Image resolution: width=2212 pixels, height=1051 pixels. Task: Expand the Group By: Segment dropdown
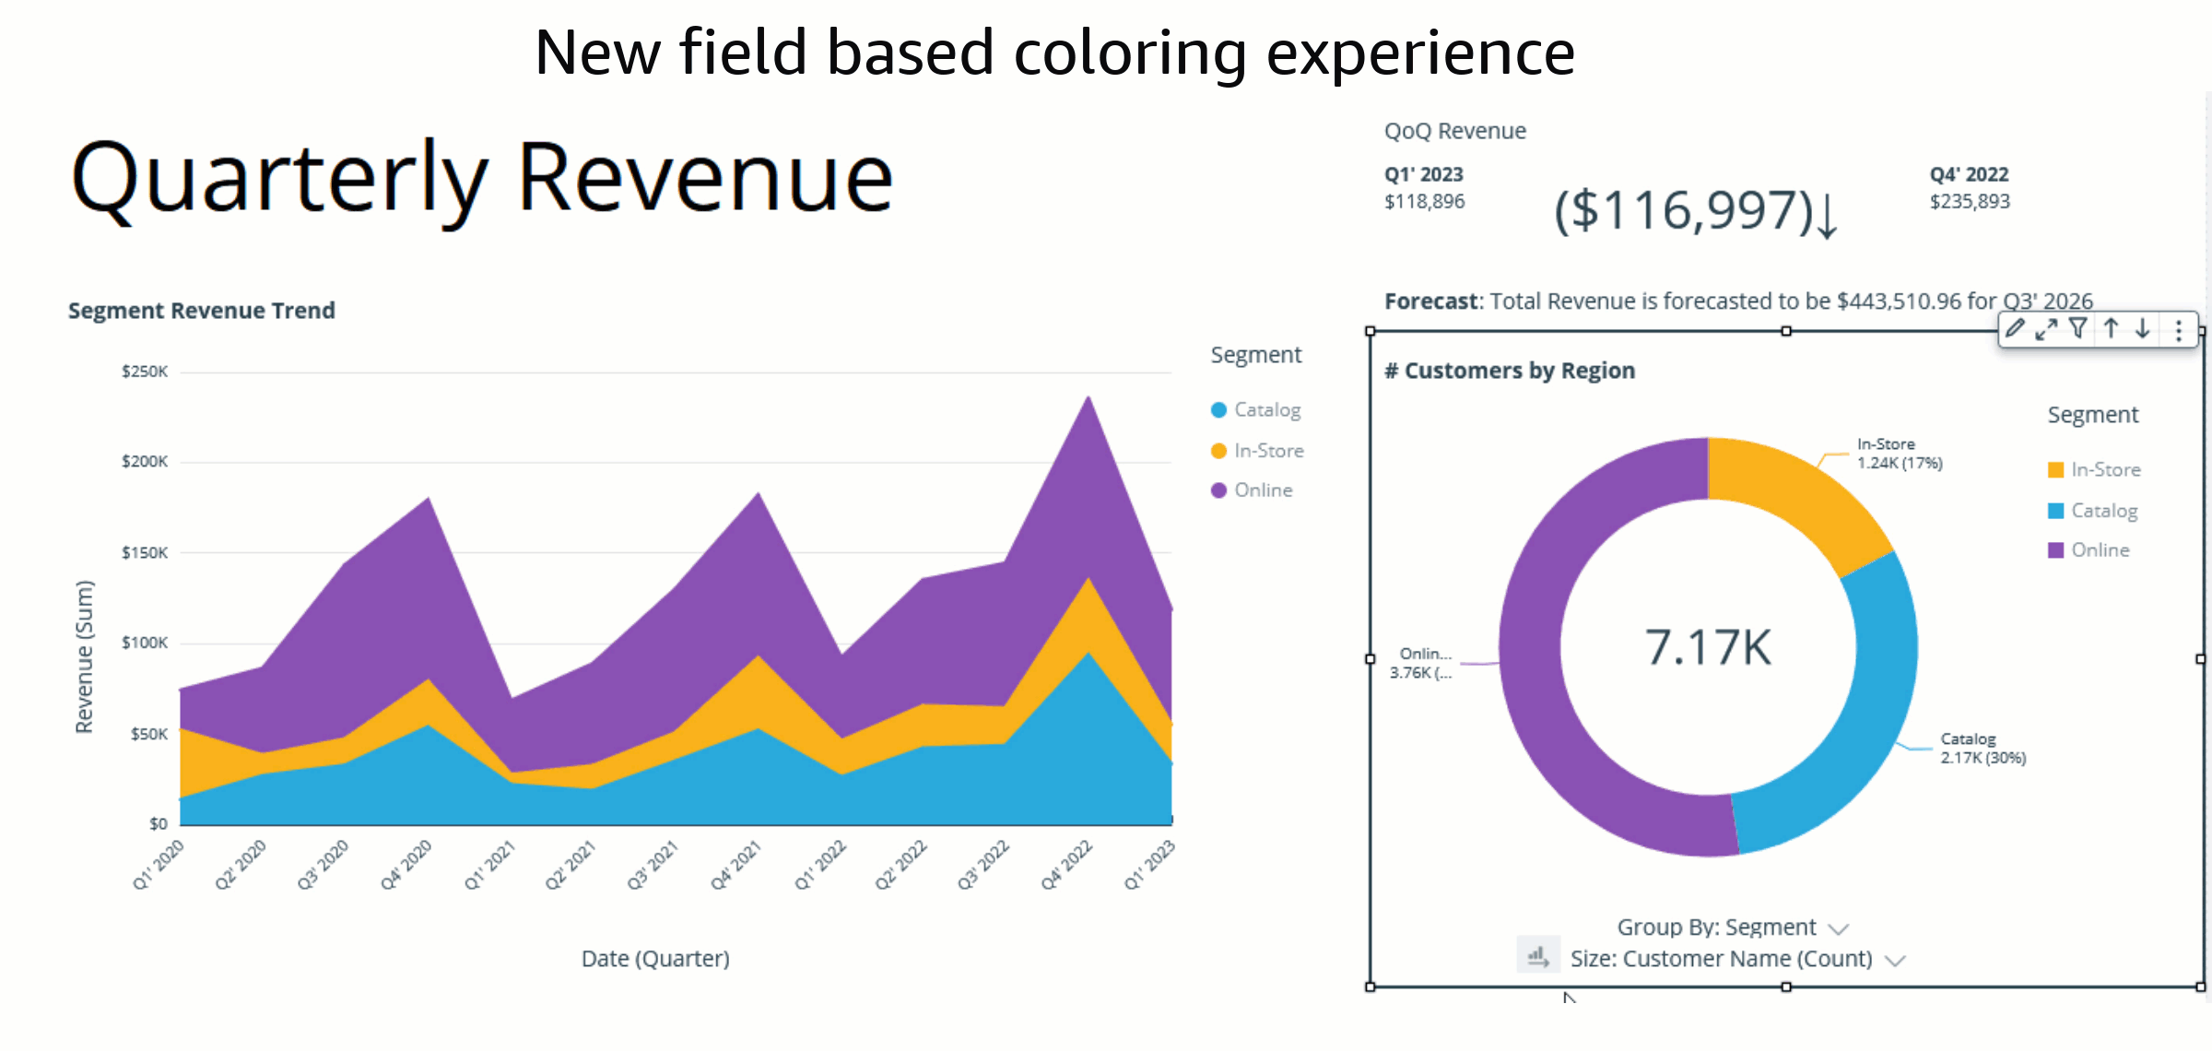[1839, 928]
